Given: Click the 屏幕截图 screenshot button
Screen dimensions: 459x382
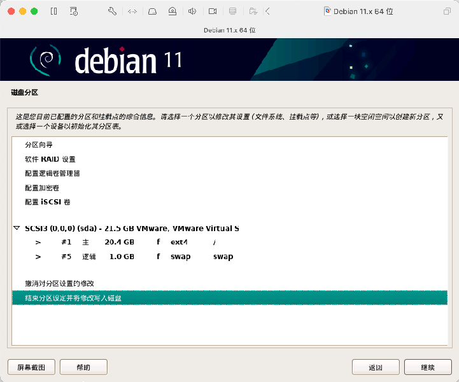Looking at the screenshot, I should [x=31, y=367].
